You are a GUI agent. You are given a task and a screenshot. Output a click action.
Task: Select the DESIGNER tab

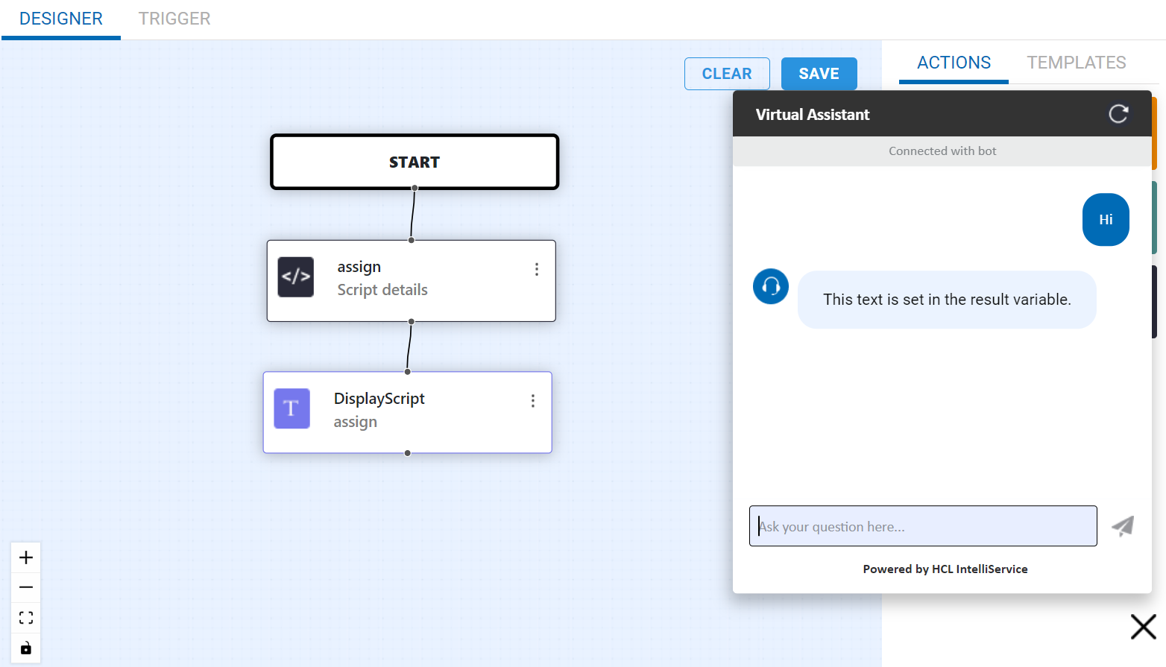(61, 19)
